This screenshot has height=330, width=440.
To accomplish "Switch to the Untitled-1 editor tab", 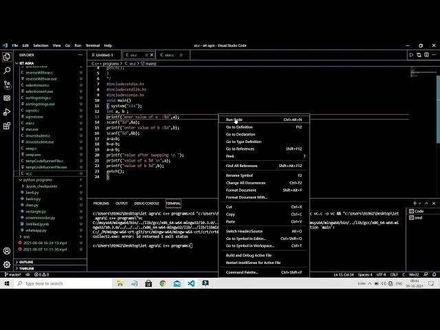I will click(104, 55).
